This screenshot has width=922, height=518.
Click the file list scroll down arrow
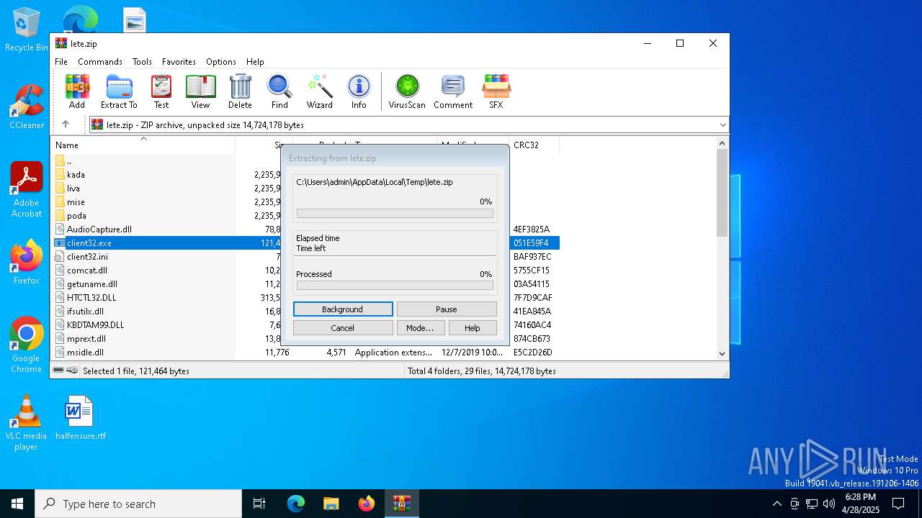[722, 353]
